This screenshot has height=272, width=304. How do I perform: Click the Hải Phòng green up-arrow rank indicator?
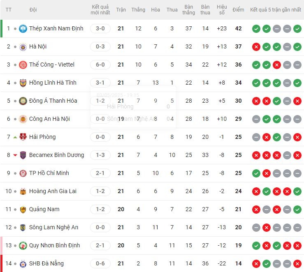tap(15, 137)
